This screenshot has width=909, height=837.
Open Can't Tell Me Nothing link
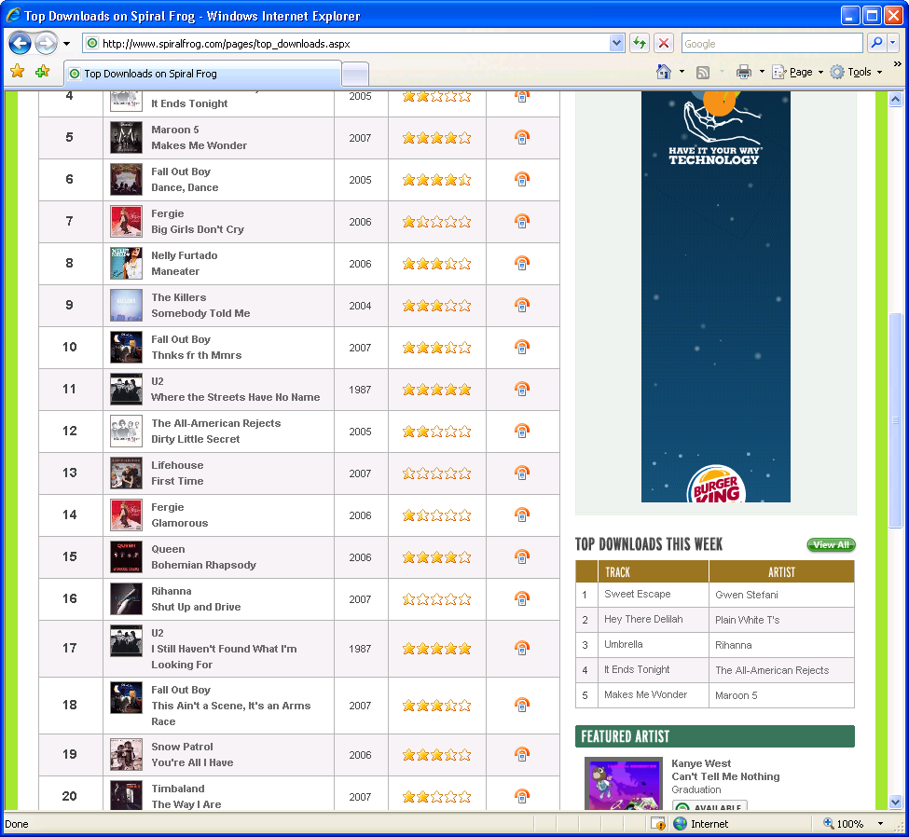tap(725, 776)
